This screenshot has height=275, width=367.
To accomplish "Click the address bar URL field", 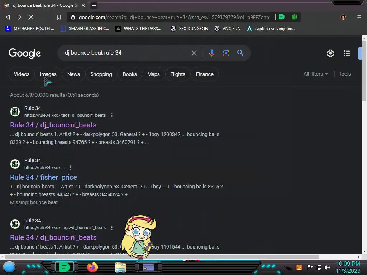I will click(x=176, y=17).
